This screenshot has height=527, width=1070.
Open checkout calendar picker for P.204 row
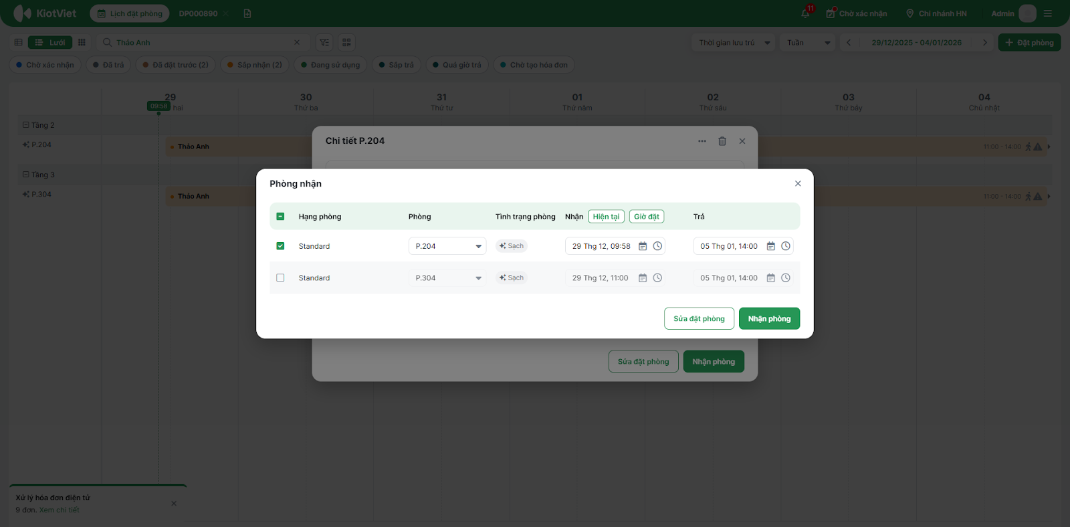pos(771,246)
